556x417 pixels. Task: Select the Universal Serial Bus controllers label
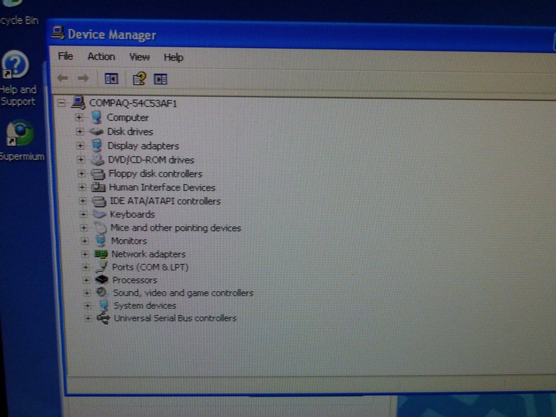[x=175, y=318]
